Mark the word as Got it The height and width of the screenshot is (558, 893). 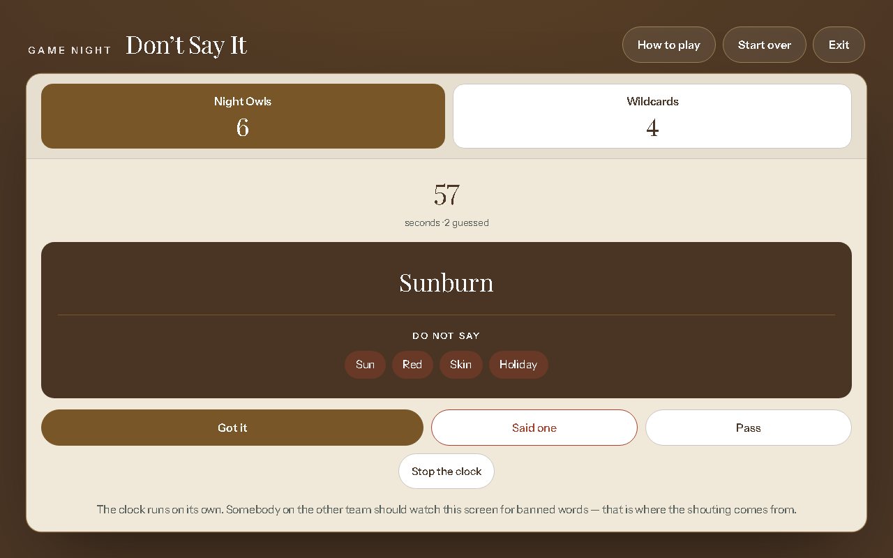[x=232, y=428]
